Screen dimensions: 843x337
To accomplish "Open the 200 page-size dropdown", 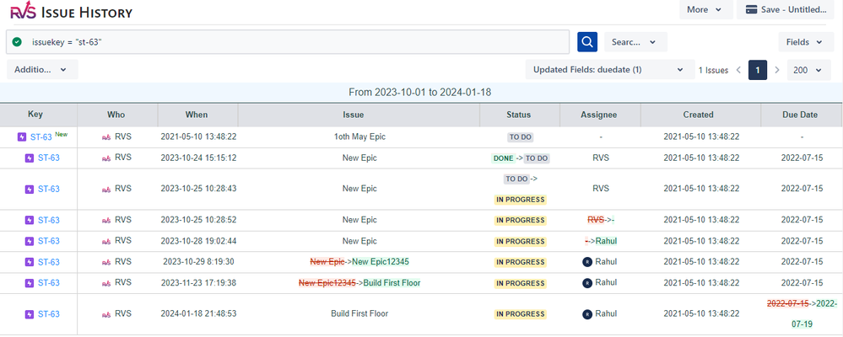I will [x=808, y=70].
